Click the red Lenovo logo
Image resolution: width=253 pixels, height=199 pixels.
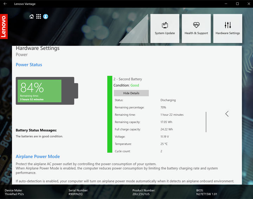4,26
